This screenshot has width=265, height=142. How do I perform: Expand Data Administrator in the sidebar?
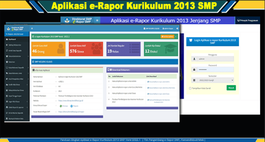(16, 56)
